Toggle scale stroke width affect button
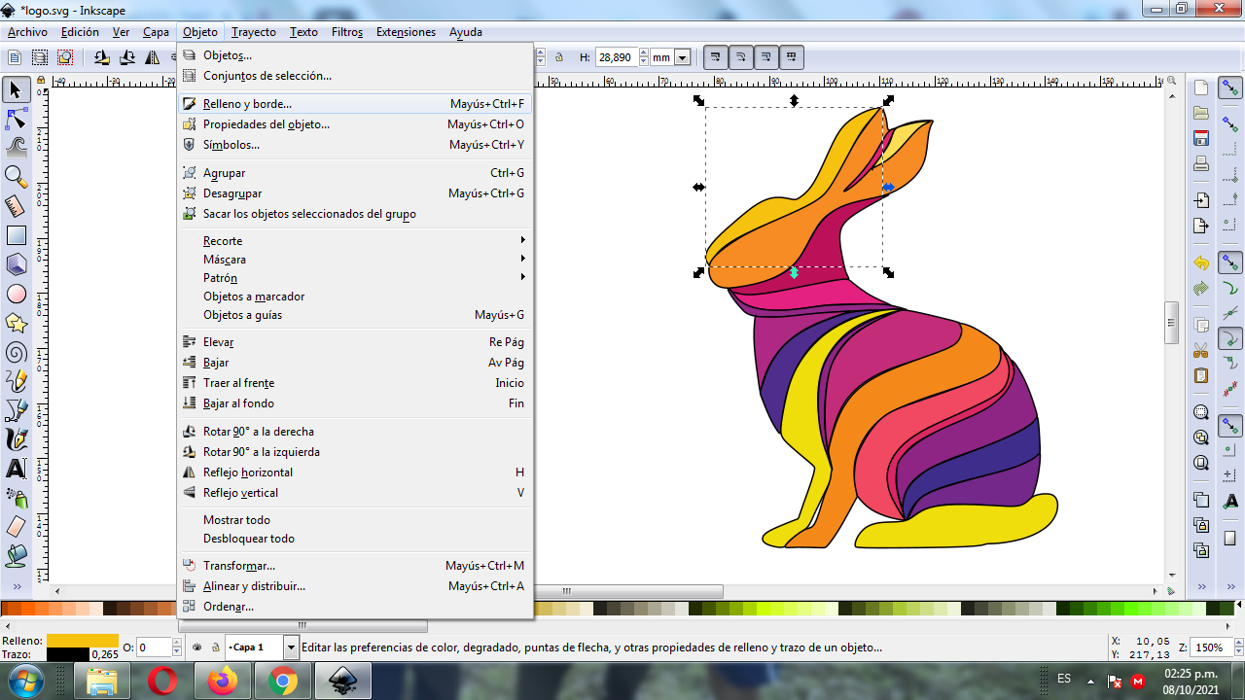1245x700 pixels. [x=716, y=57]
